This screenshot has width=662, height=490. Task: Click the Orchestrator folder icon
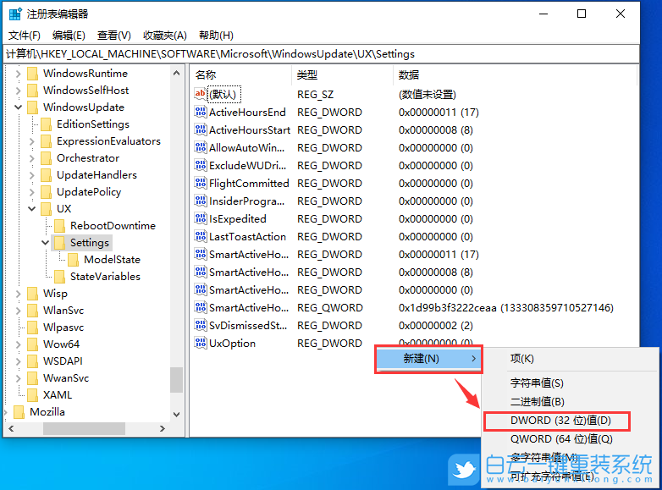pyautogui.click(x=46, y=158)
